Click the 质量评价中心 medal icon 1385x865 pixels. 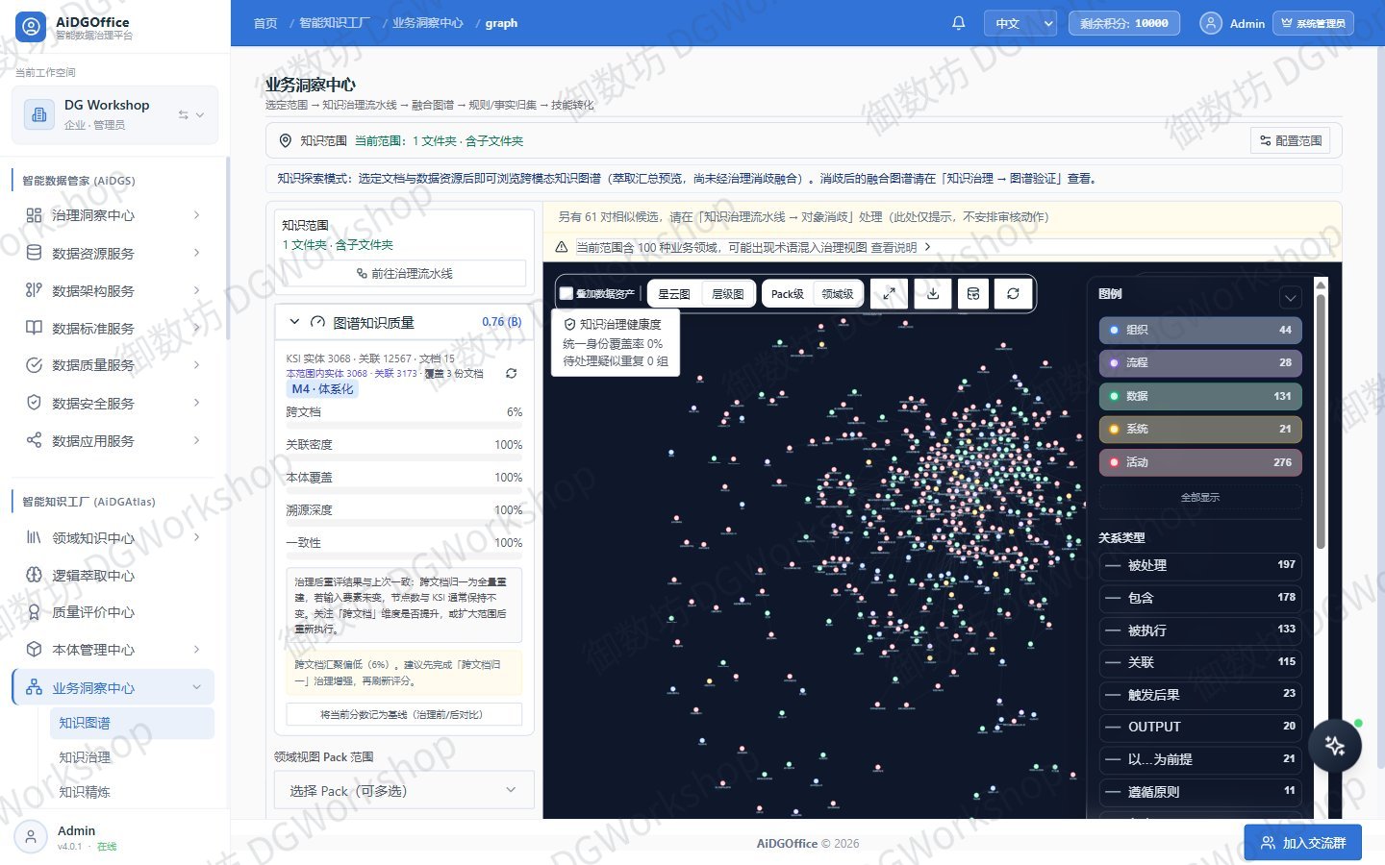click(x=34, y=612)
